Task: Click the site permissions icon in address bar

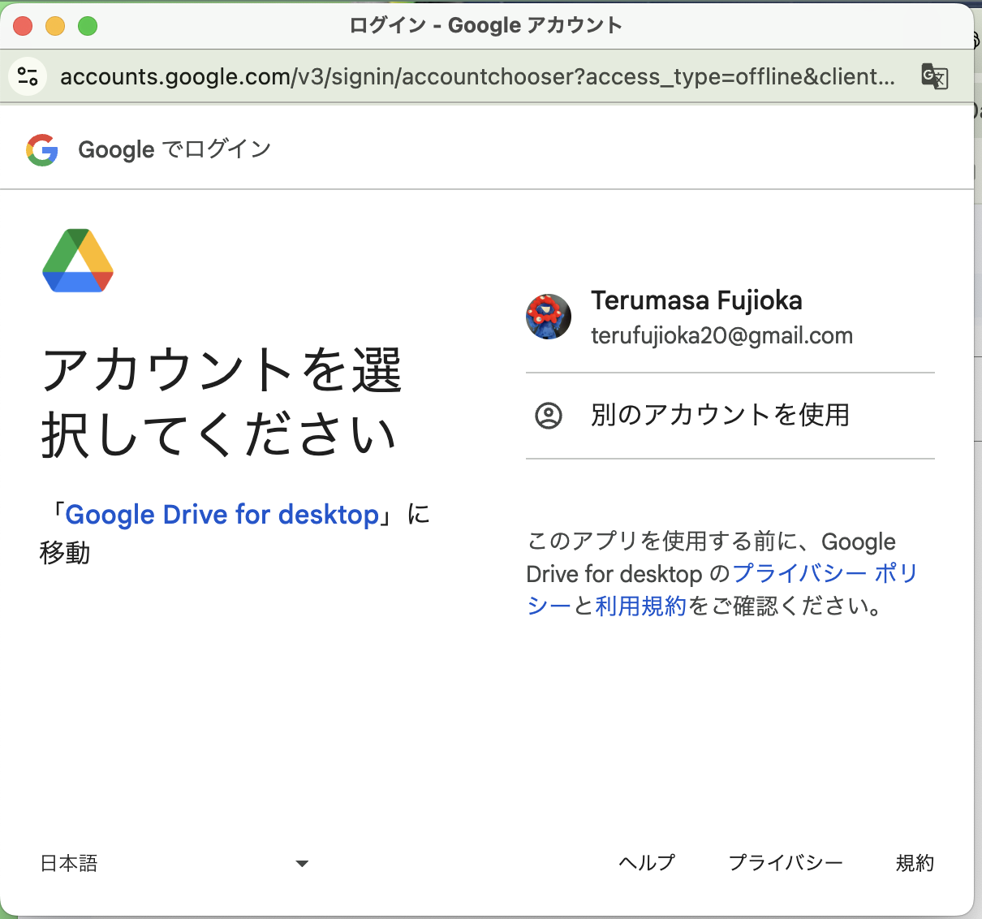Action: click(27, 76)
